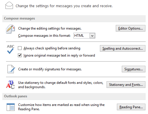Open Spelling and Autocorrect settings

[123, 49]
